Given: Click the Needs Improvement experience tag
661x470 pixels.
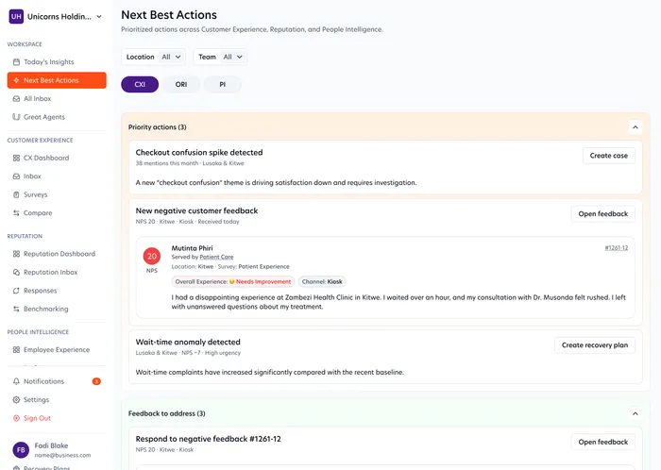Looking at the screenshot, I should click(x=233, y=281).
